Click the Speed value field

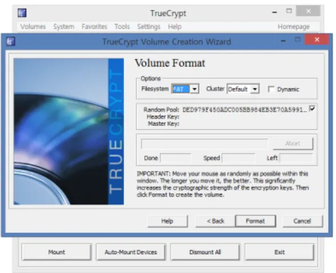[238, 158]
